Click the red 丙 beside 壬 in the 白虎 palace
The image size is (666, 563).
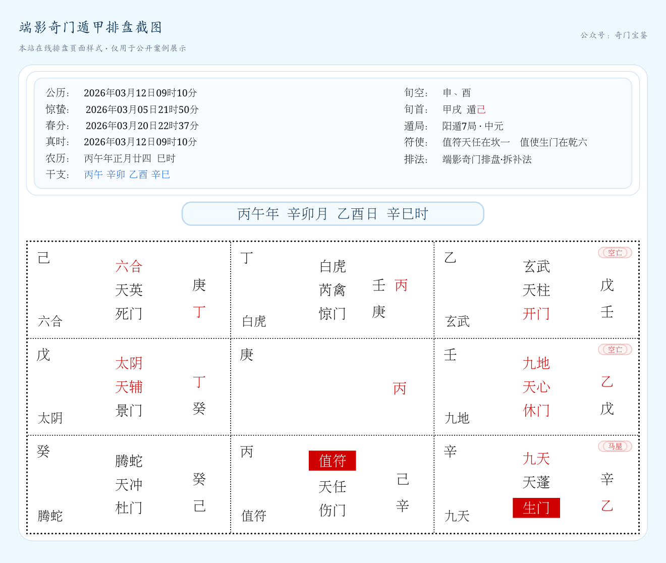401,286
